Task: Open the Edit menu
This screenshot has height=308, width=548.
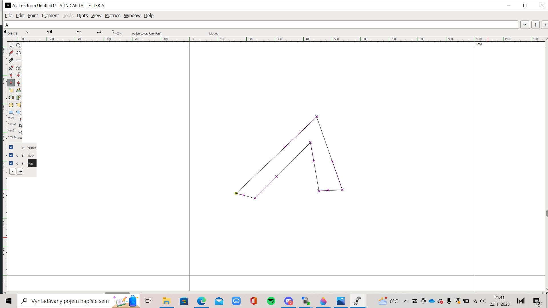Action: tap(20, 15)
